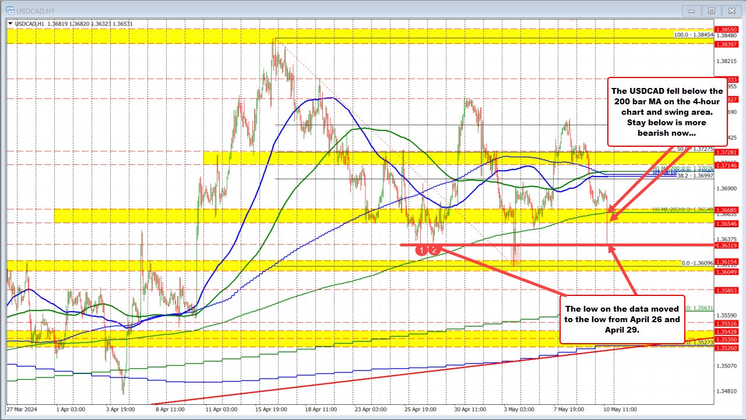The width and height of the screenshot is (746, 420).
Task: Select the 1.35070 price axis label
Action: point(728,366)
